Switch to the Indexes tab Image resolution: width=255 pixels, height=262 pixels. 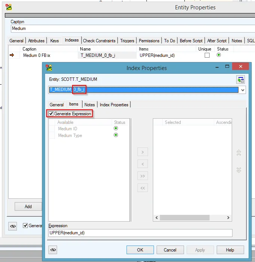(72, 40)
